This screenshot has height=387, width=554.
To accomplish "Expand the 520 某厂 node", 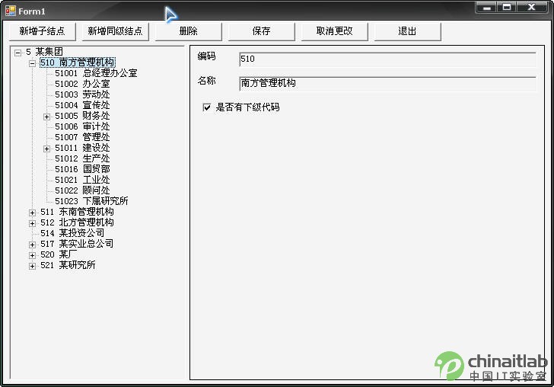I will (32, 255).
